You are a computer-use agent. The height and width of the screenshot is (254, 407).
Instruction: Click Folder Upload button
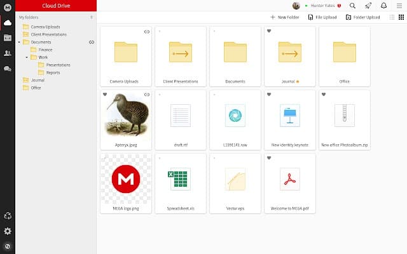(363, 17)
